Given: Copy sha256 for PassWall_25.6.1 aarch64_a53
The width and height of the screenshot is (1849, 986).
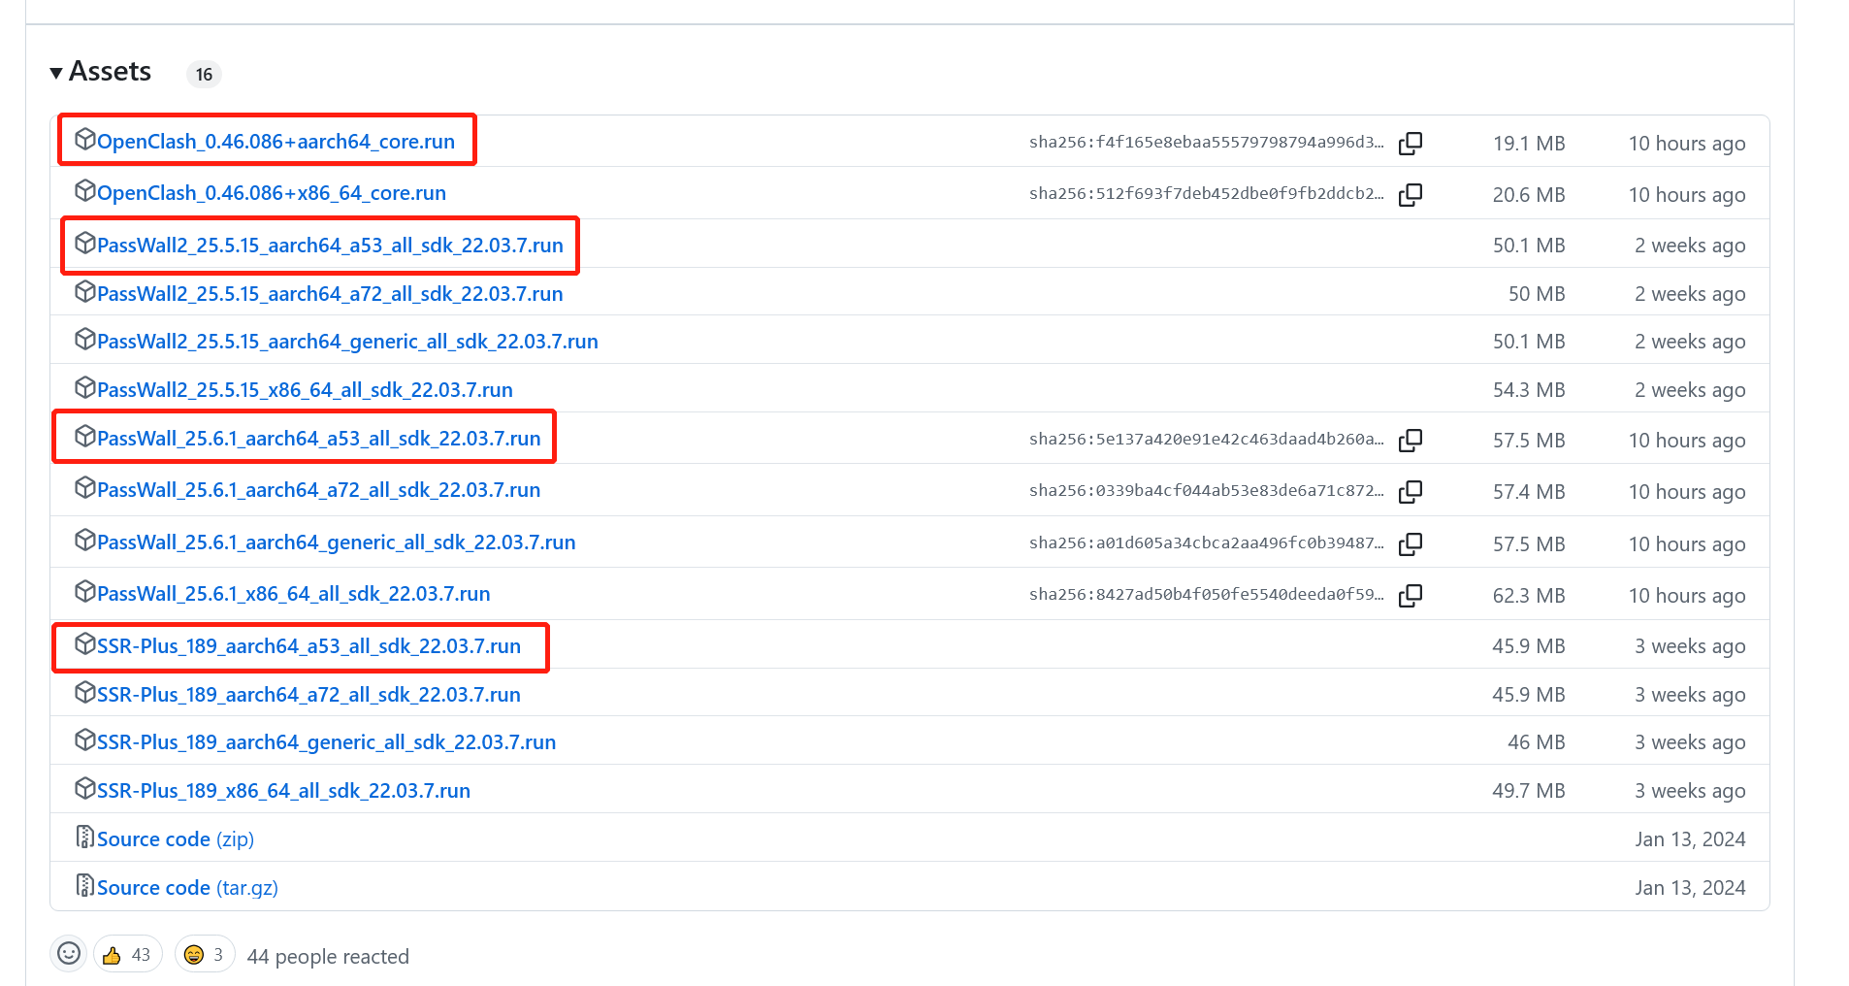Looking at the screenshot, I should click(1411, 440).
